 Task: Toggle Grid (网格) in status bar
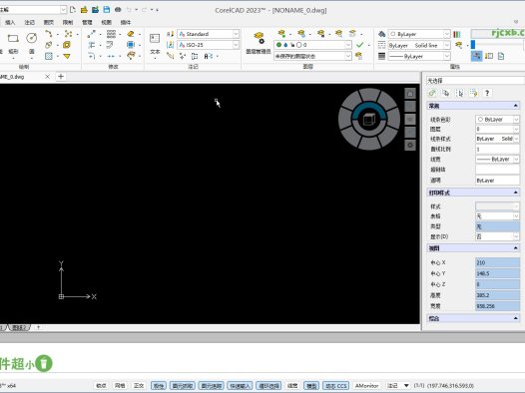coord(120,386)
